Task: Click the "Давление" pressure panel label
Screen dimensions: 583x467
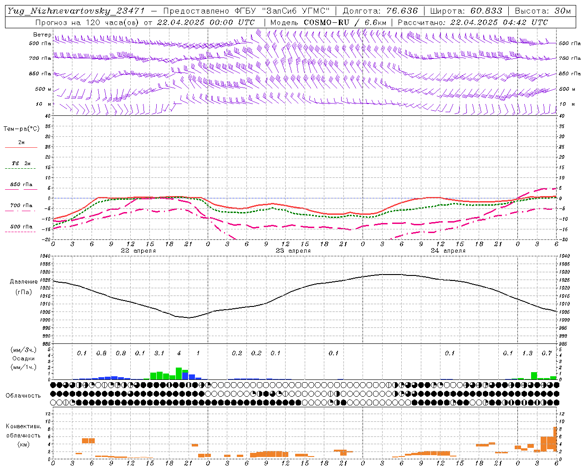Action: pyautogui.click(x=24, y=281)
